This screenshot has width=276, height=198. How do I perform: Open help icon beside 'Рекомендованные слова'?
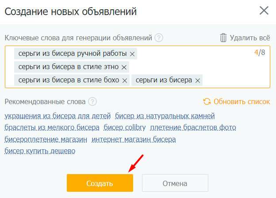click(x=92, y=102)
